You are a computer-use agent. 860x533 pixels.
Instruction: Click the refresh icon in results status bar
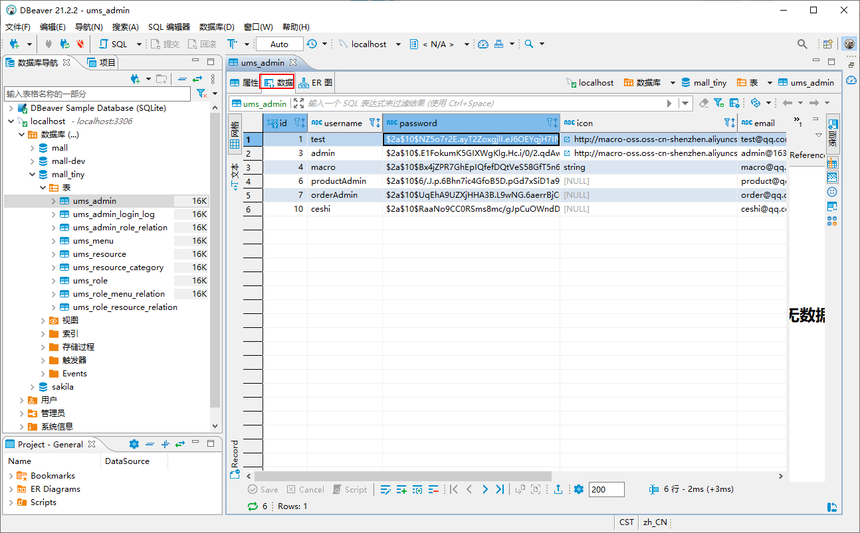coord(253,506)
